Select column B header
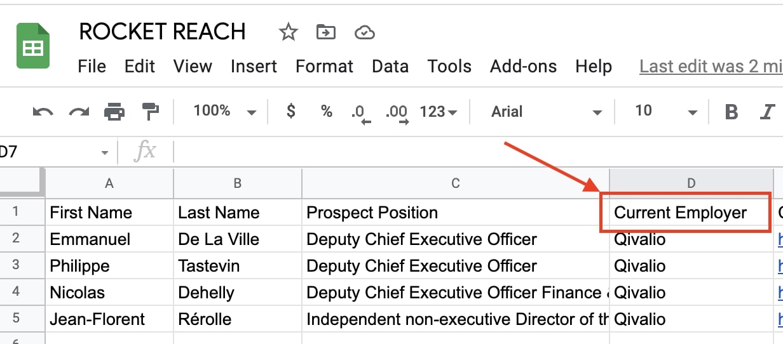Screen dimensions: 783x344 pos(237,183)
